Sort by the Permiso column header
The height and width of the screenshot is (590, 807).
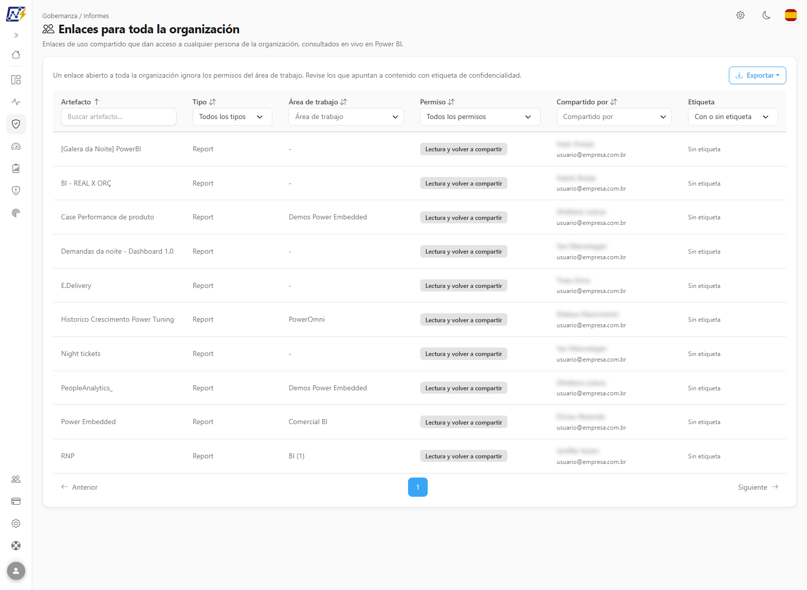(x=437, y=102)
